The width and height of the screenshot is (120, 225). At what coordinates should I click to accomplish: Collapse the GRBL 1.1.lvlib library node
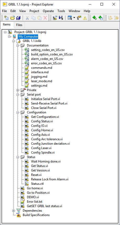pyautogui.click(x=14, y=41)
